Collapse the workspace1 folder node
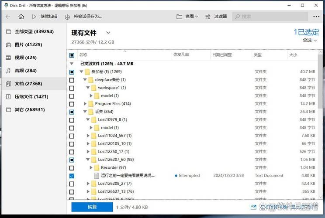The width and height of the screenshot is (325, 218). (x=88, y=88)
